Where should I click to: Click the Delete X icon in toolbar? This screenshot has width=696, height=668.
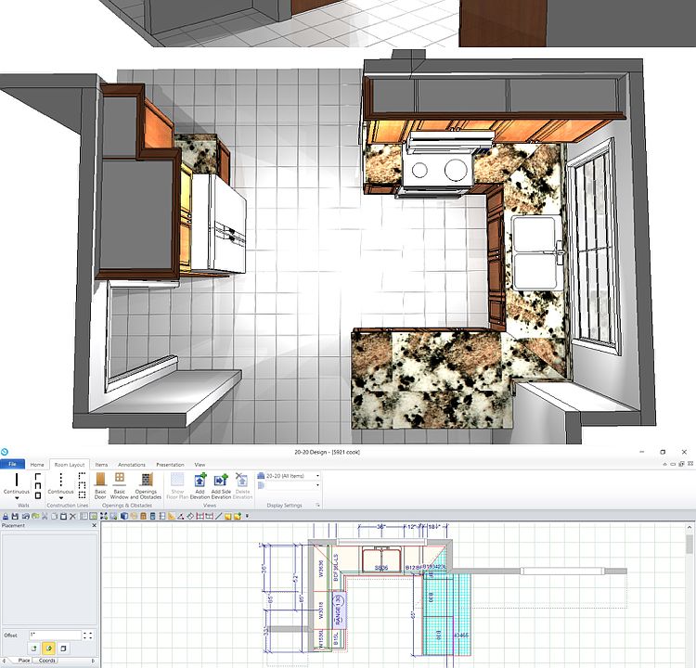72,516
